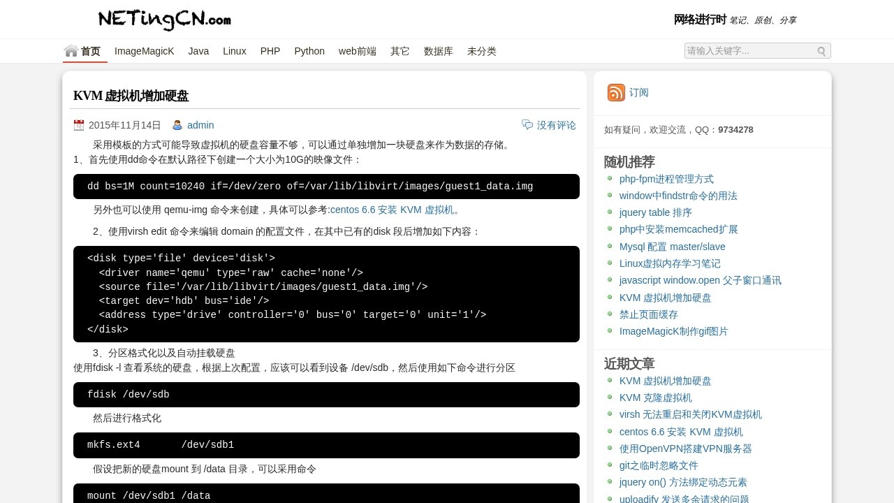
Task: Click the calendar icon next to the date
Action: 79,125
